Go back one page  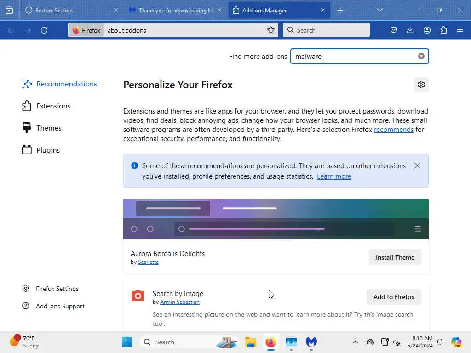tap(11, 30)
